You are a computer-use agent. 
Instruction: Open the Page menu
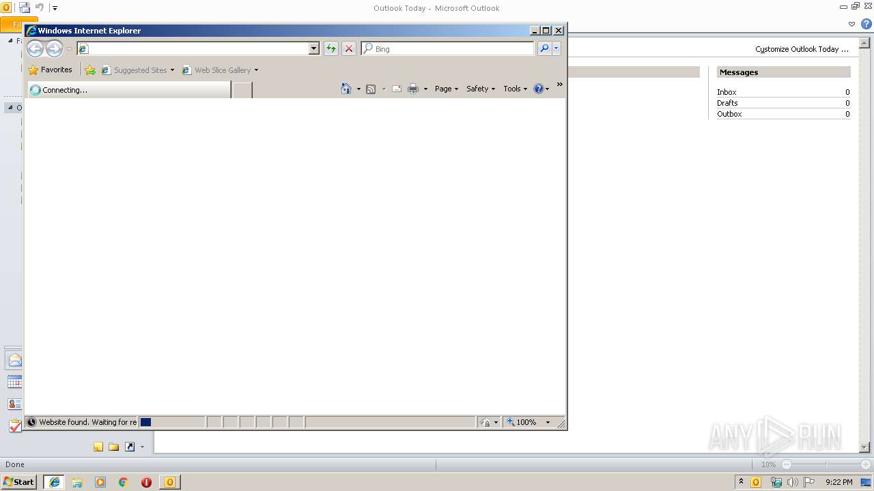pyautogui.click(x=447, y=89)
